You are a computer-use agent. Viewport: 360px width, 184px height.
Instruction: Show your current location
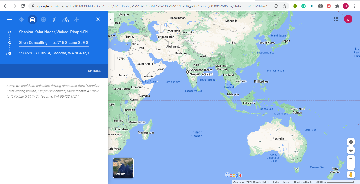pos(351,150)
